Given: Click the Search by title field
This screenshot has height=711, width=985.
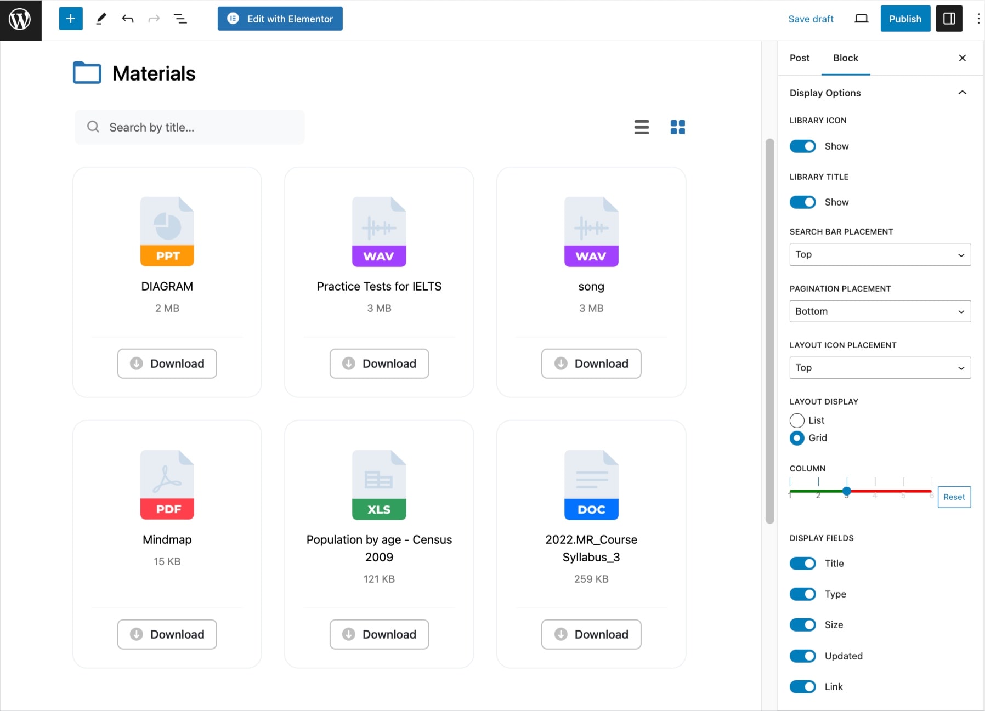Looking at the screenshot, I should tap(190, 127).
